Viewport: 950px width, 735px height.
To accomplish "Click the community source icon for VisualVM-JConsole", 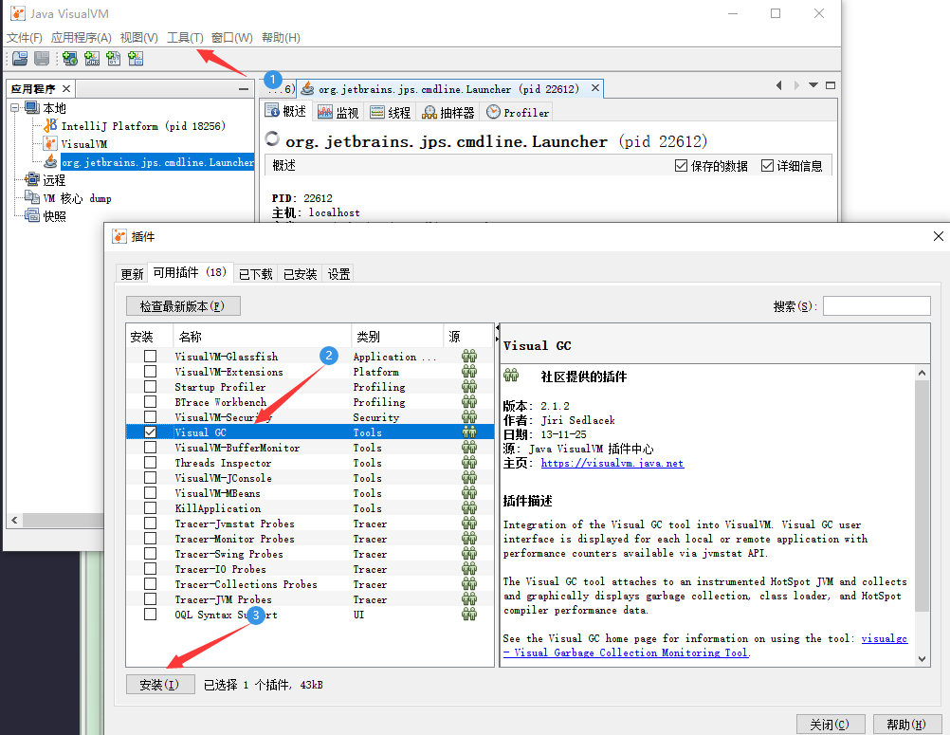I will point(469,477).
